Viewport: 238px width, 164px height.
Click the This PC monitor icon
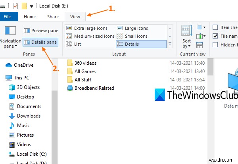pyautogui.click(x=9, y=78)
